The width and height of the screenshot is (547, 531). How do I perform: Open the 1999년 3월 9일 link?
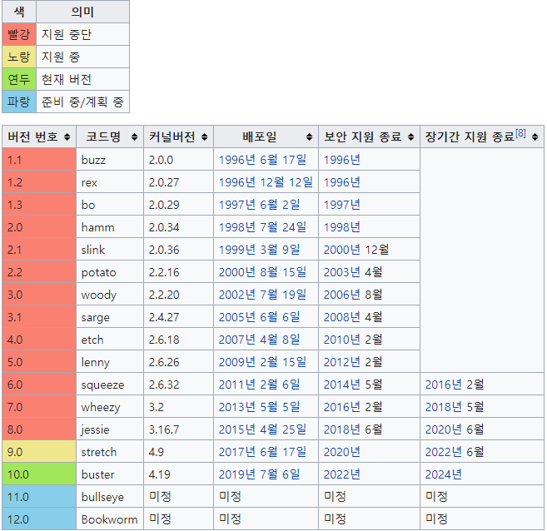[259, 250]
